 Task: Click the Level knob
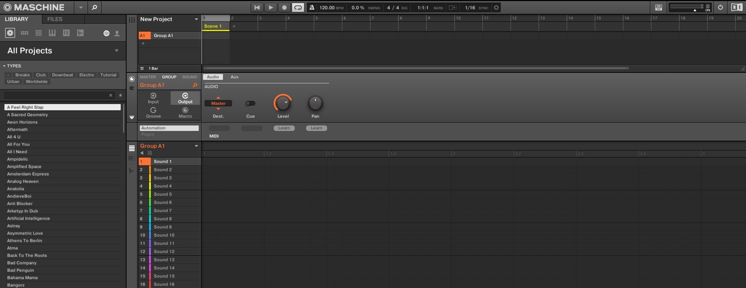pyautogui.click(x=283, y=103)
